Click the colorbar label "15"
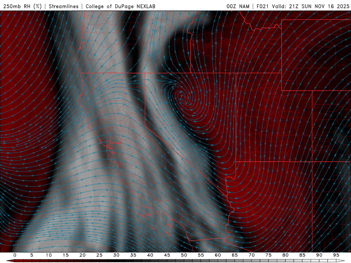Viewport: 351px width, 263px height. [65, 255]
